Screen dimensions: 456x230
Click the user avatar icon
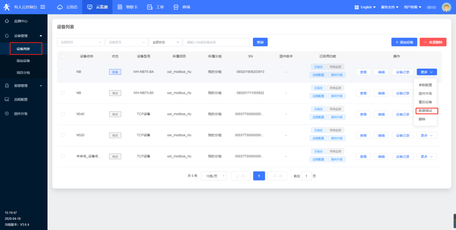coord(446,7)
